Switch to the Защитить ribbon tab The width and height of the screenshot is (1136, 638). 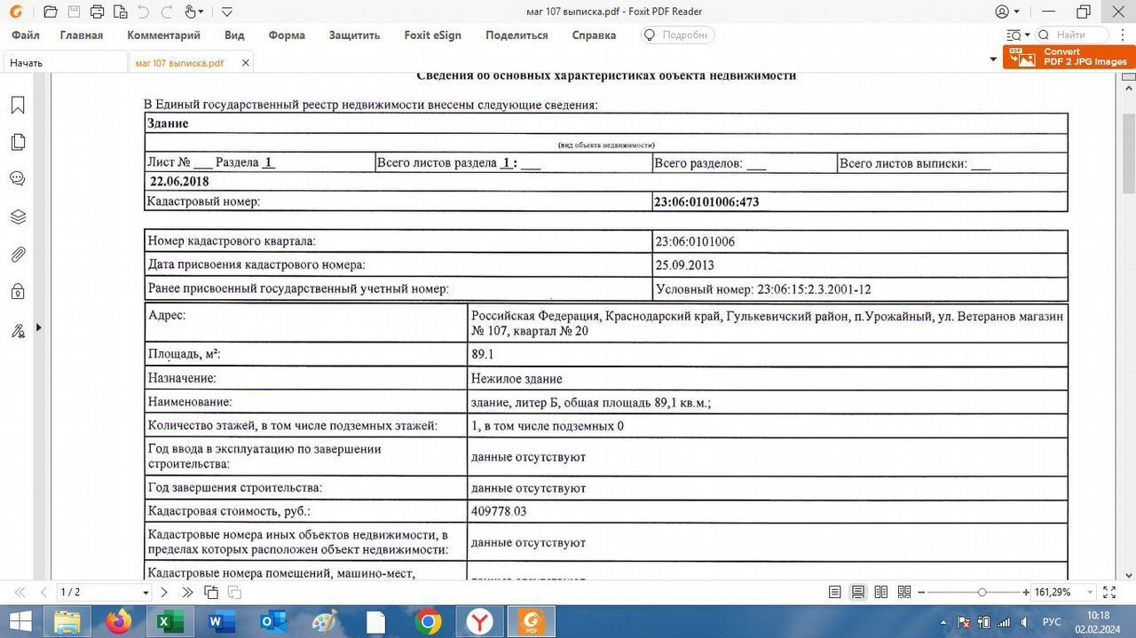click(354, 35)
